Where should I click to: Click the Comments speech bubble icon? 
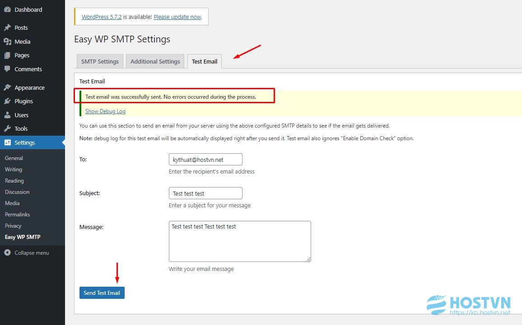(x=7, y=69)
